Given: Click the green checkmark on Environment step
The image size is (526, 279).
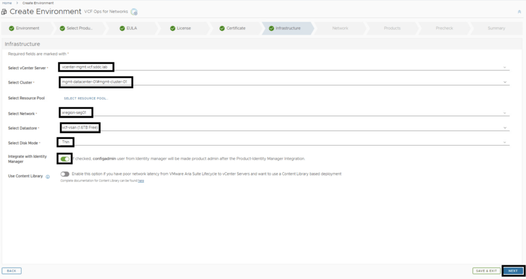Looking at the screenshot, I should pyautogui.click(x=12, y=28).
